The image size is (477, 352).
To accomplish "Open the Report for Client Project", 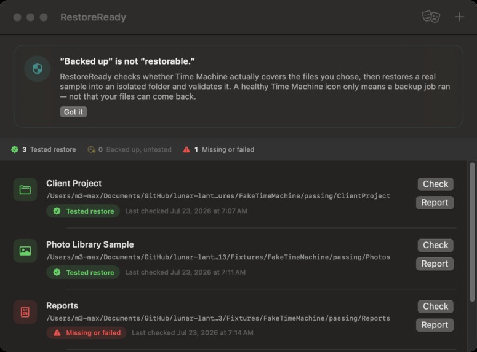I will [435, 203].
